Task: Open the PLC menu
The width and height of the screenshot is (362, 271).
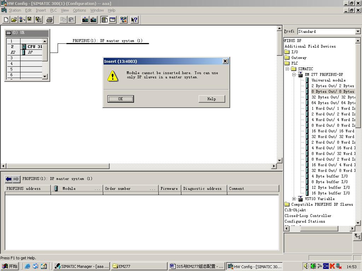Action: click(x=53, y=10)
